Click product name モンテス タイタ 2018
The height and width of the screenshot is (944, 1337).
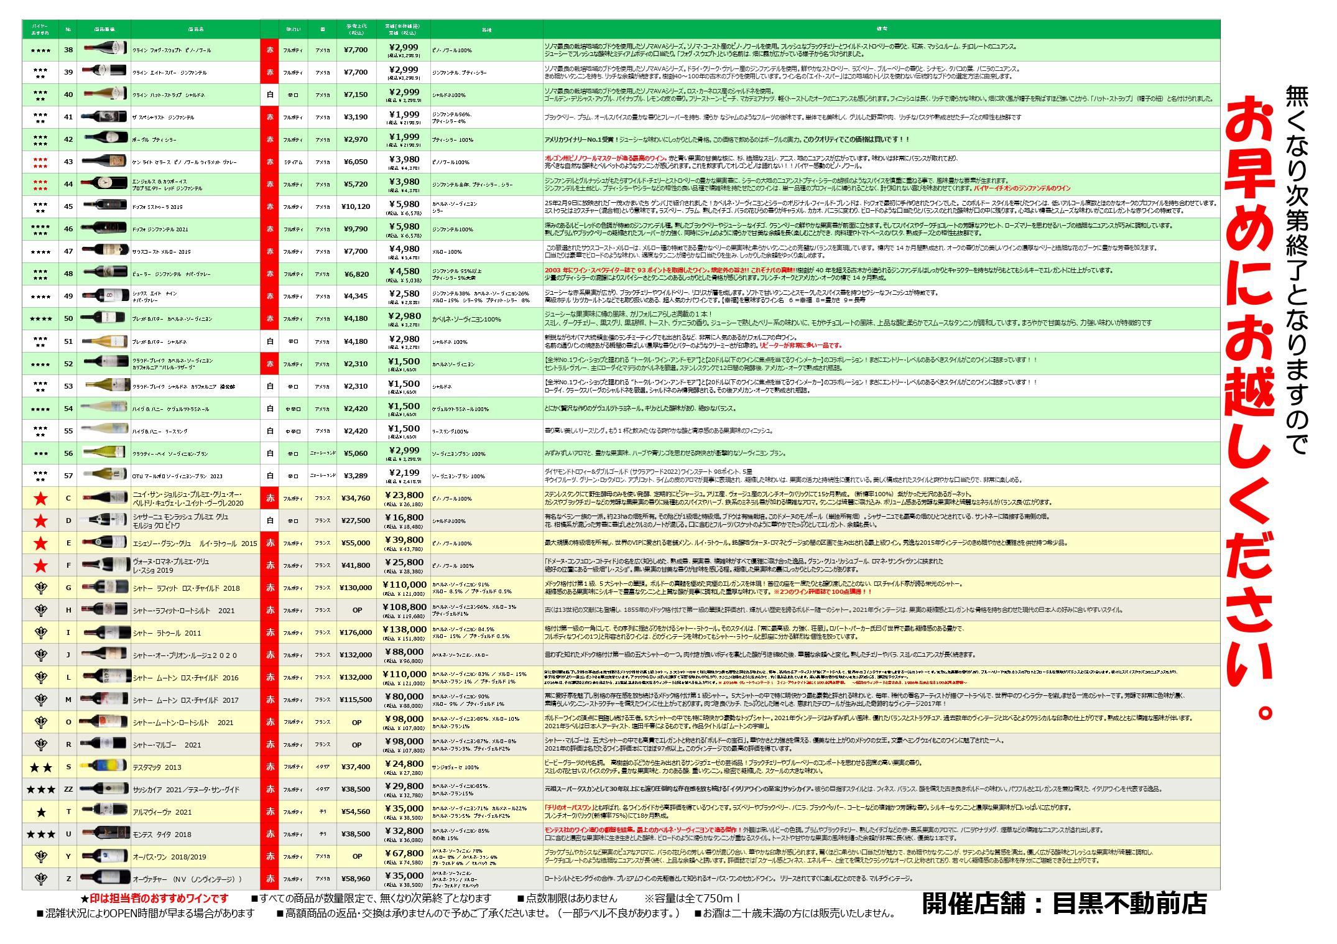pyautogui.click(x=162, y=835)
